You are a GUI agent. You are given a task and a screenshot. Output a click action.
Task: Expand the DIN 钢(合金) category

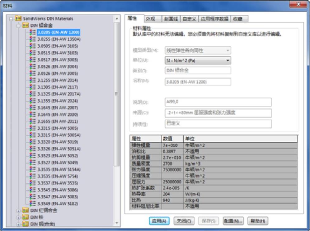point(19,224)
